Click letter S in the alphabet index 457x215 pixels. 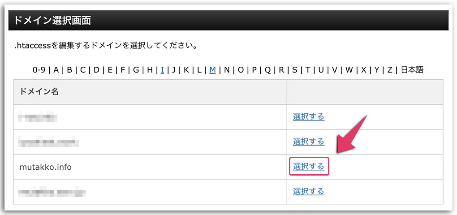point(295,70)
